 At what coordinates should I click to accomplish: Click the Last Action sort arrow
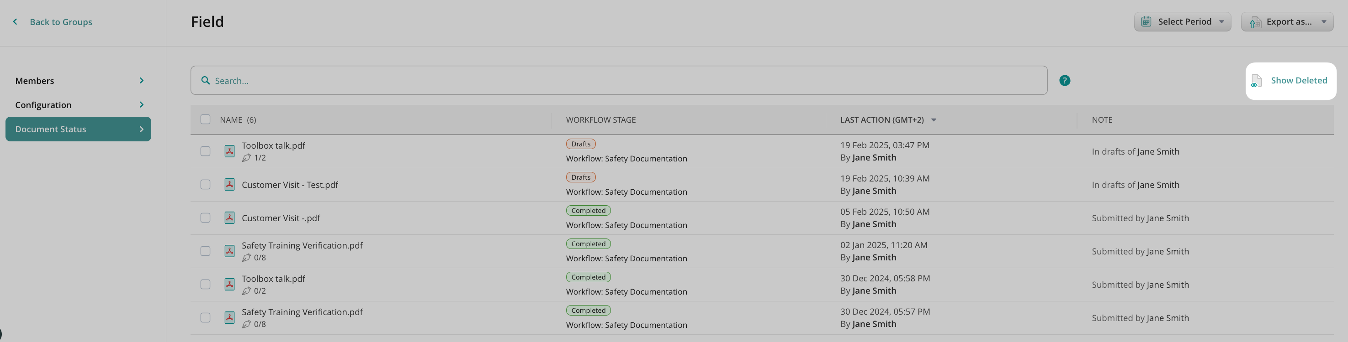click(x=934, y=120)
